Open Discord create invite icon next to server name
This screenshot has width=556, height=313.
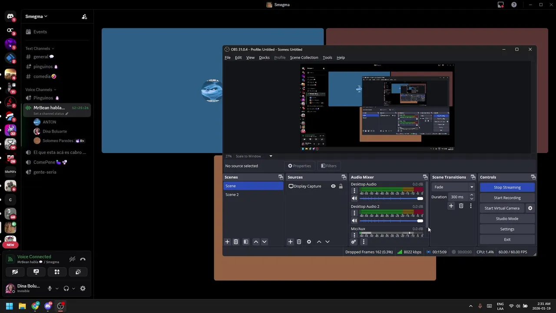(x=84, y=17)
